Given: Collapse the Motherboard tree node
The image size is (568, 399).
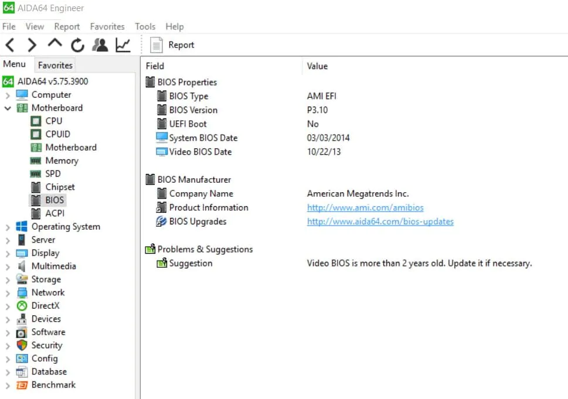Looking at the screenshot, I should point(8,108).
